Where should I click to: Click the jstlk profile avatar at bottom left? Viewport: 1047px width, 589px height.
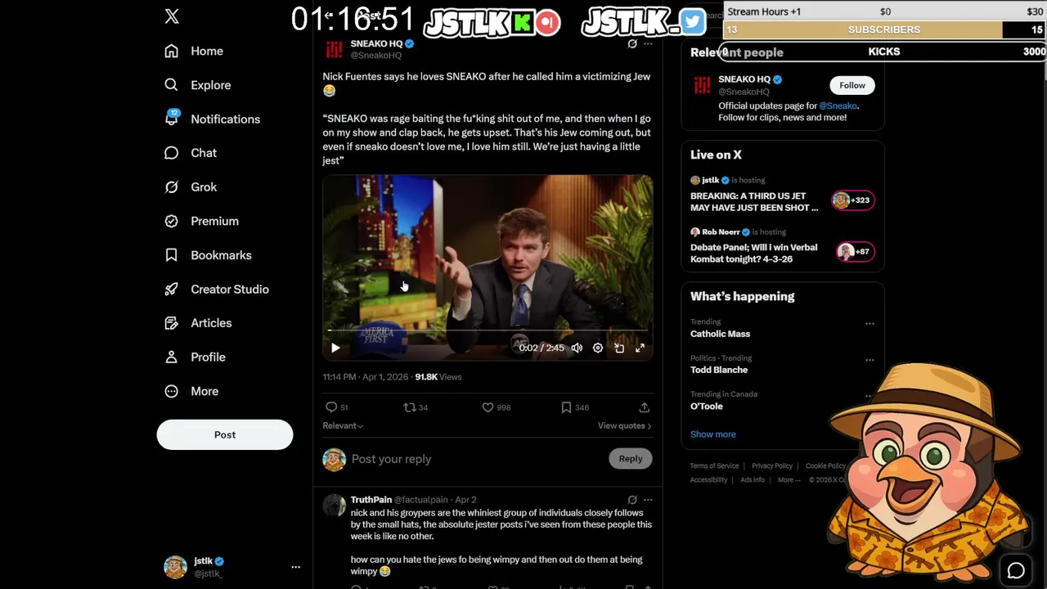(175, 567)
